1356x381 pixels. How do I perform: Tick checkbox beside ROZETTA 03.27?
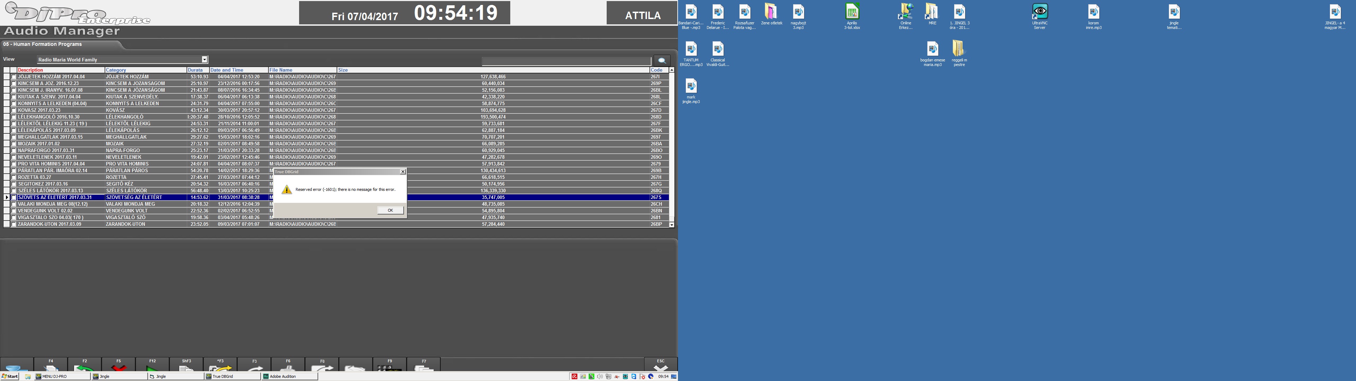(14, 177)
